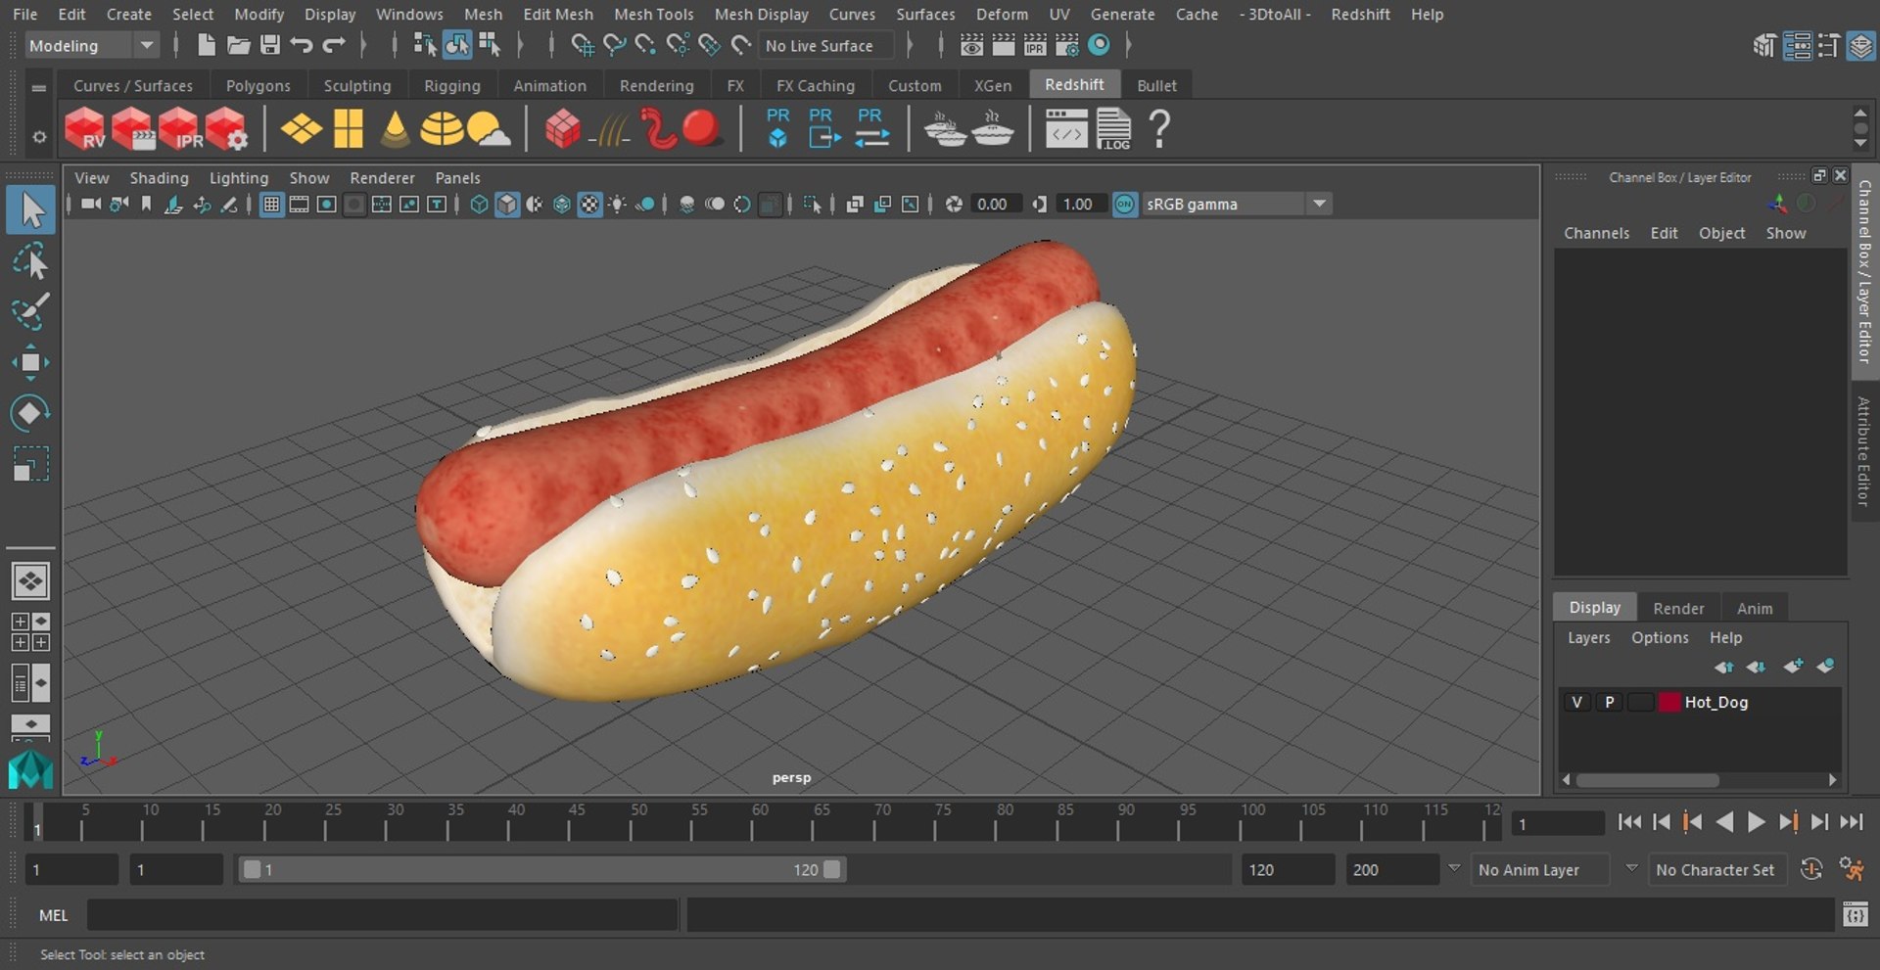Select the Scale tool in toolbox
1880x970 pixels.
(x=30, y=464)
